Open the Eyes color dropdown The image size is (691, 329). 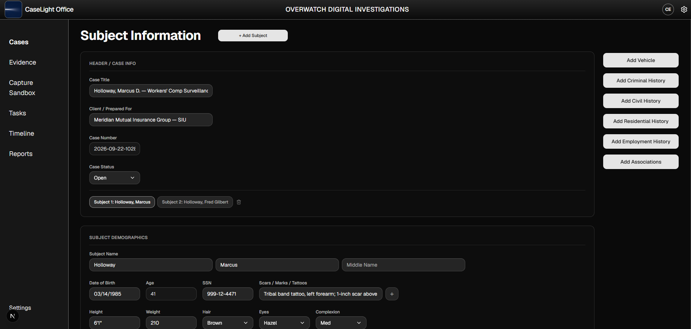point(285,323)
